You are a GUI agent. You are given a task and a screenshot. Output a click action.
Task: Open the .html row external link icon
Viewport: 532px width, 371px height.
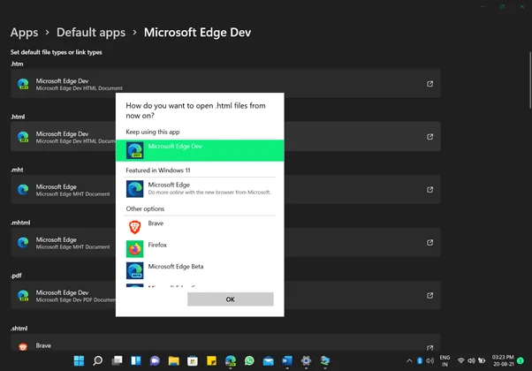click(429, 136)
